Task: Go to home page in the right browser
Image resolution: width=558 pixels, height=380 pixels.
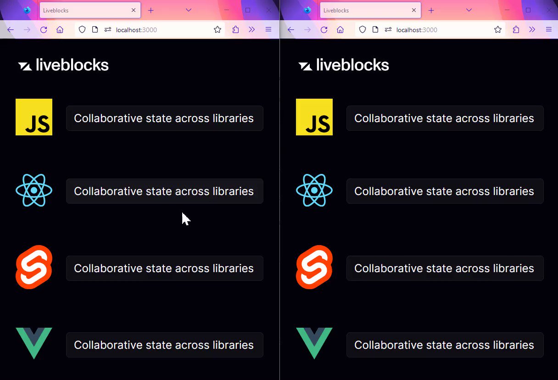Action: click(x=340, y=30)
